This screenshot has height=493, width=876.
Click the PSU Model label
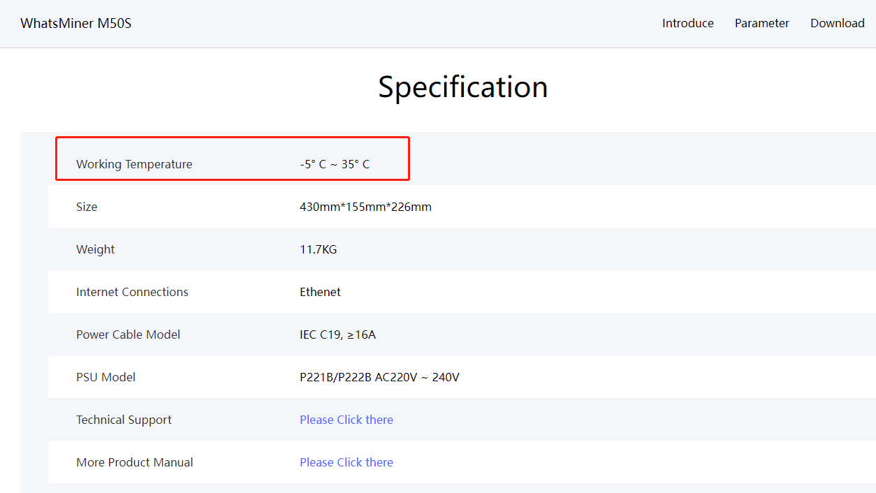point(105,377)
